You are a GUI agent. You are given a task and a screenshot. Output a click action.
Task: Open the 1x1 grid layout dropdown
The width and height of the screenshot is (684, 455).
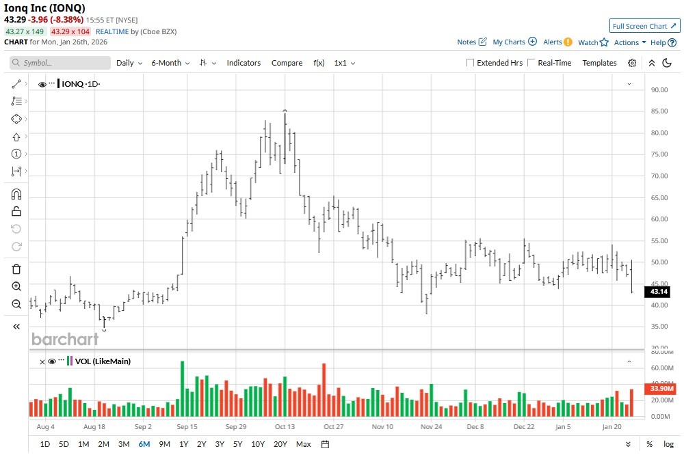click(x=345, y=63)
